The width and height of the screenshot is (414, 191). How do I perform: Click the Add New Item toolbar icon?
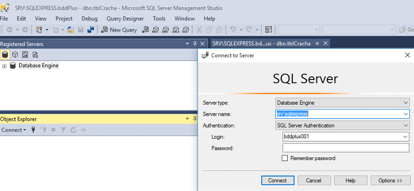[x=55, y=30]
